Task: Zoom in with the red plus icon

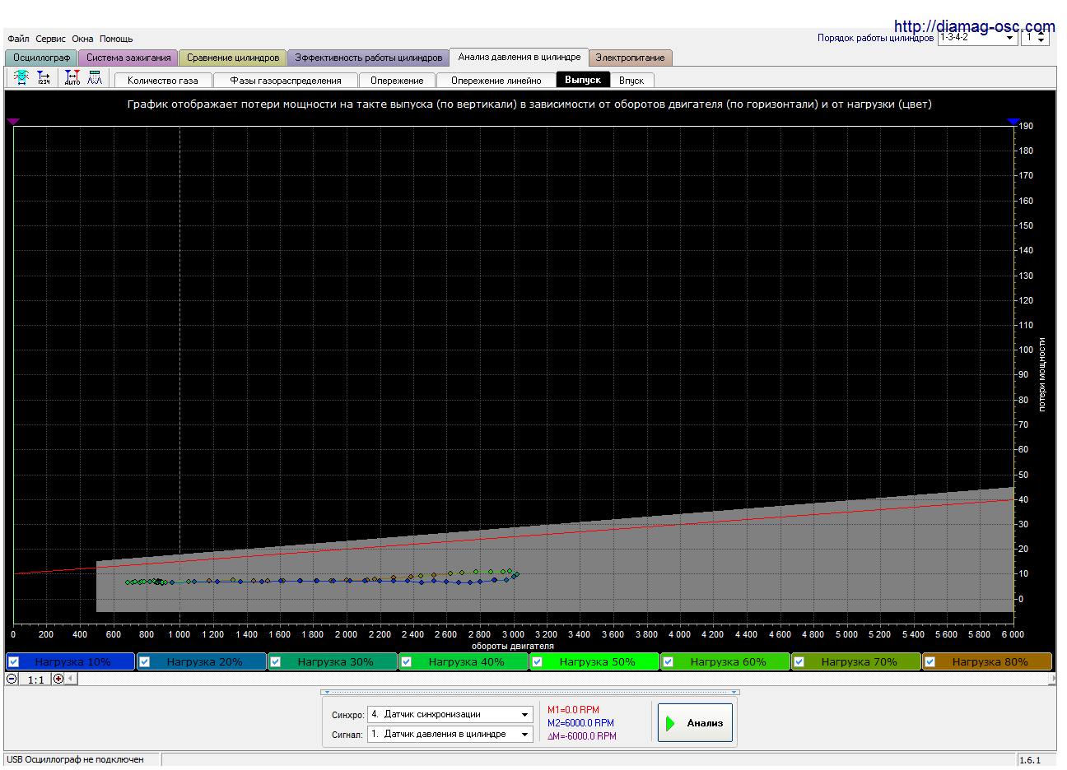Action: [58, 679]
